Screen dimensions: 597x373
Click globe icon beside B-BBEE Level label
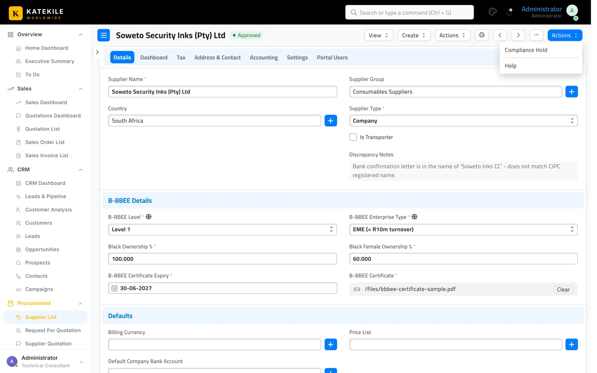point(149,217)
